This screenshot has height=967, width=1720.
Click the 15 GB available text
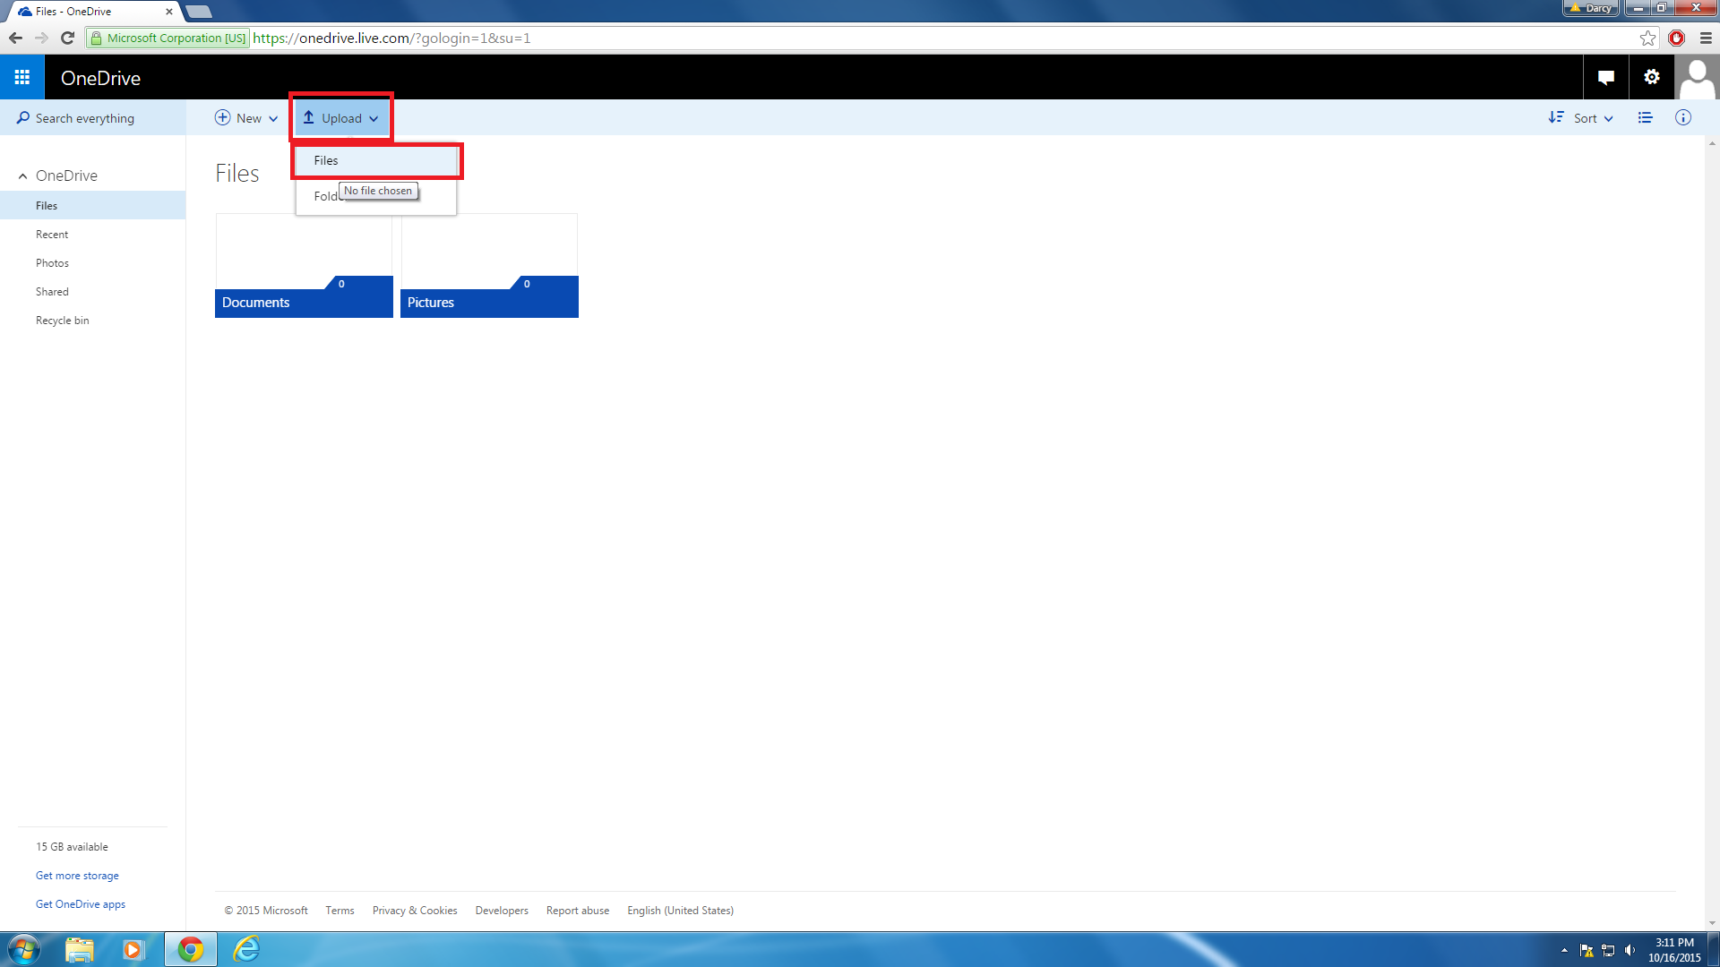click(72, 847)
